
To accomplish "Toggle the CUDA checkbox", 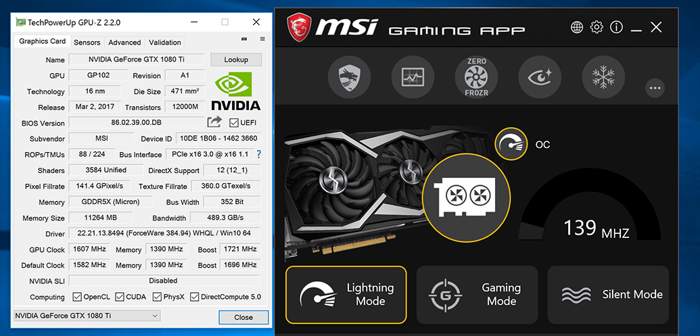I will tap(120, 297).
